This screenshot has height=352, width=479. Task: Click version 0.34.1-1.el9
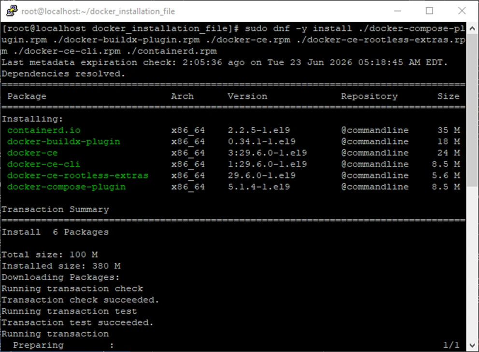(262, 142)
